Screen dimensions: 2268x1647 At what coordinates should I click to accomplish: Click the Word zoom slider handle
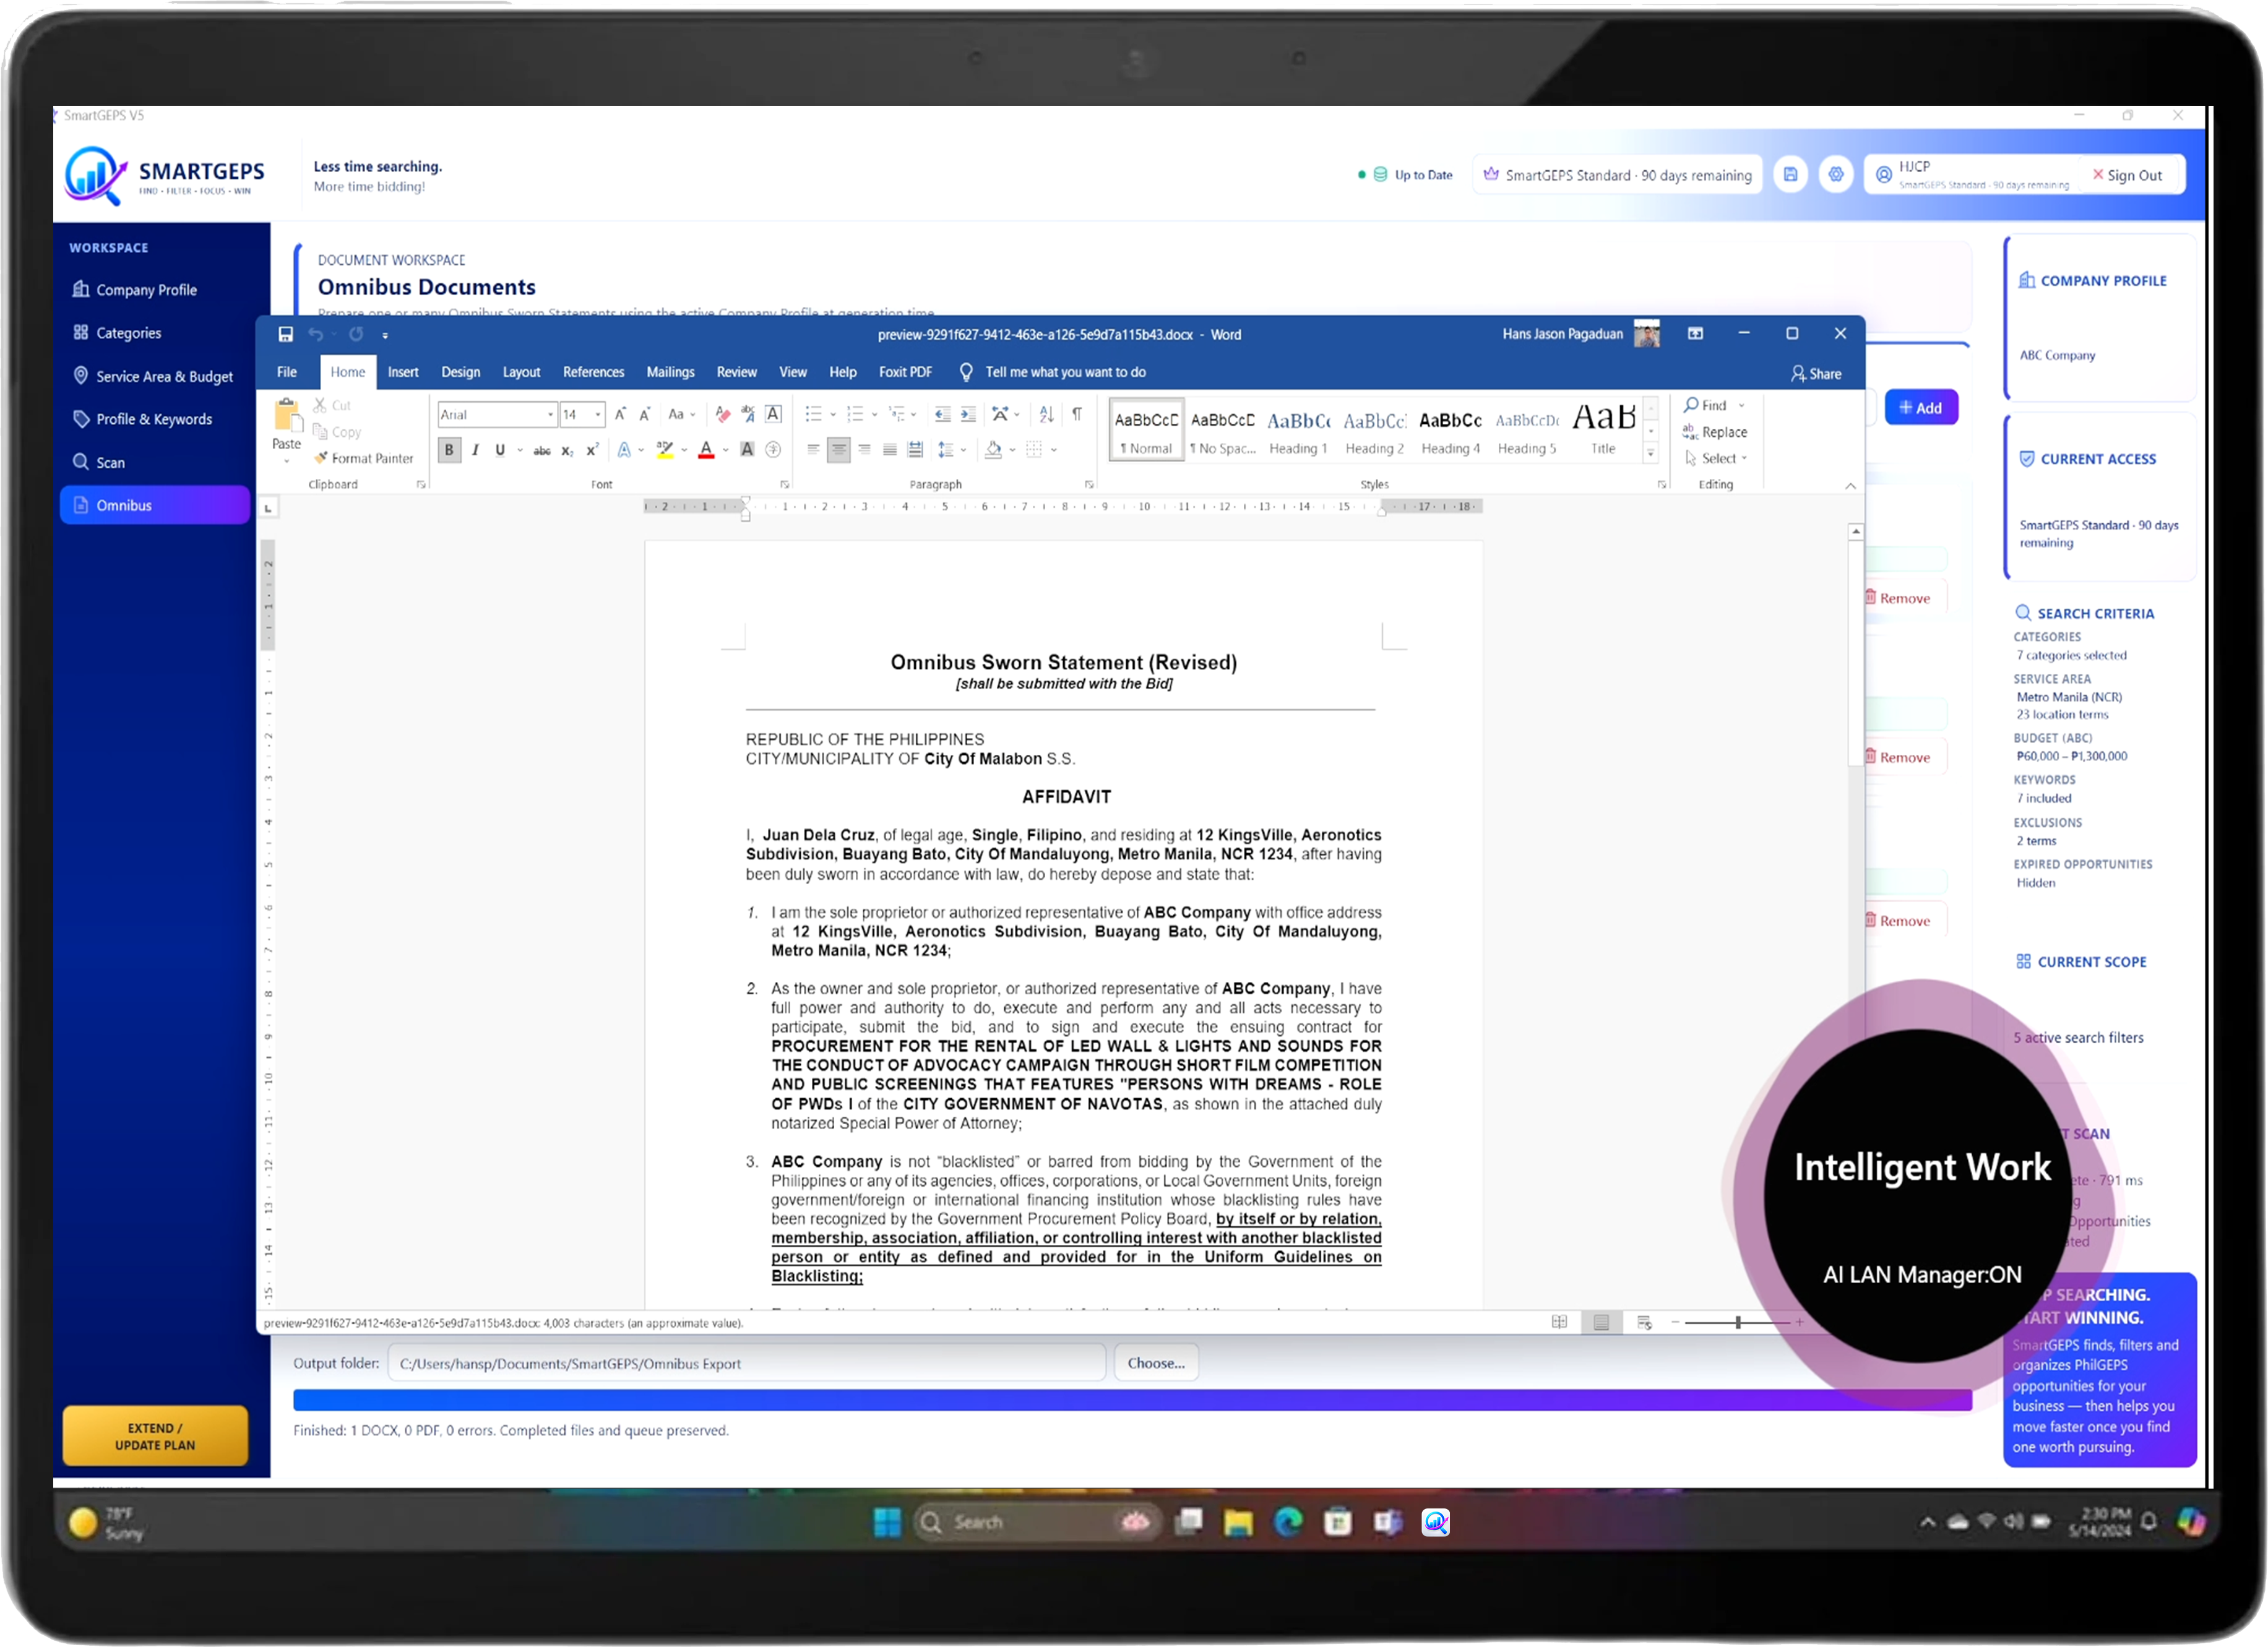pos(1738,1322)
